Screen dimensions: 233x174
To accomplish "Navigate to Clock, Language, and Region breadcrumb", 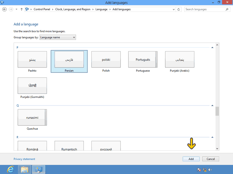I will click(73, 9).
